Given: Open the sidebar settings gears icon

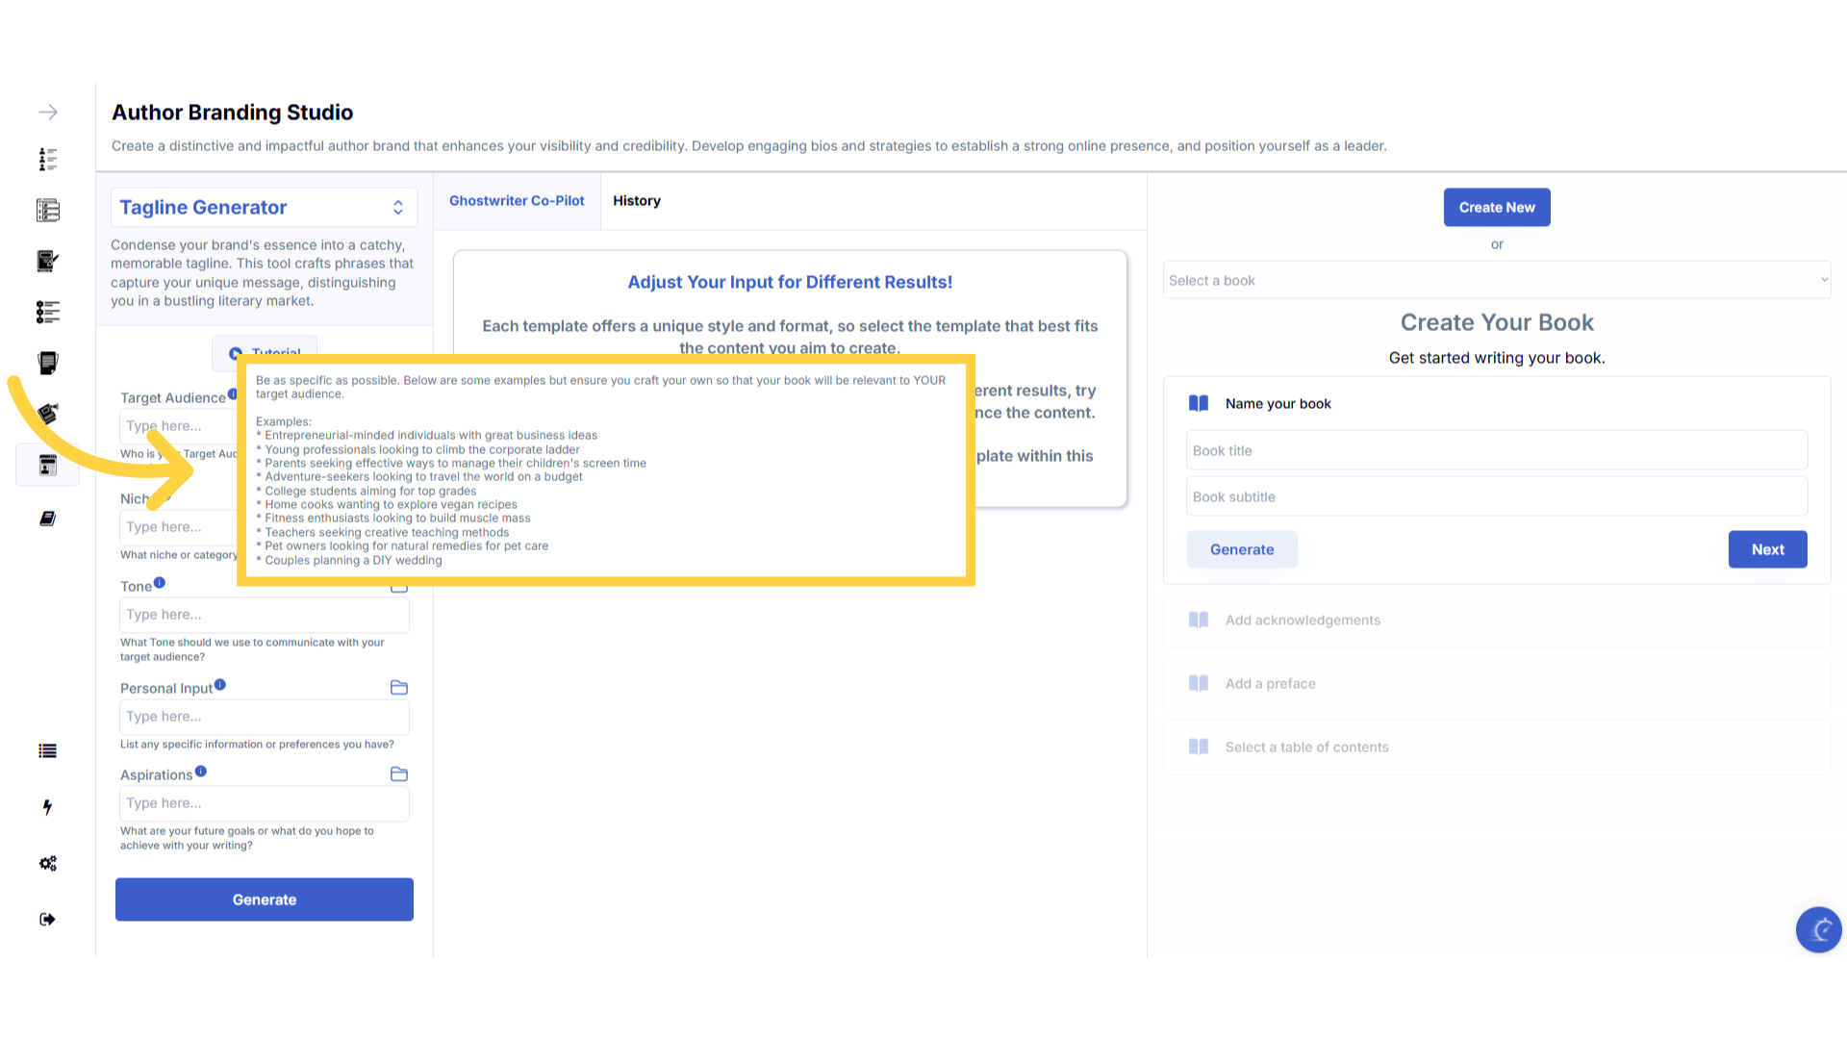Looking at the screenshot, I should [48, 863].
